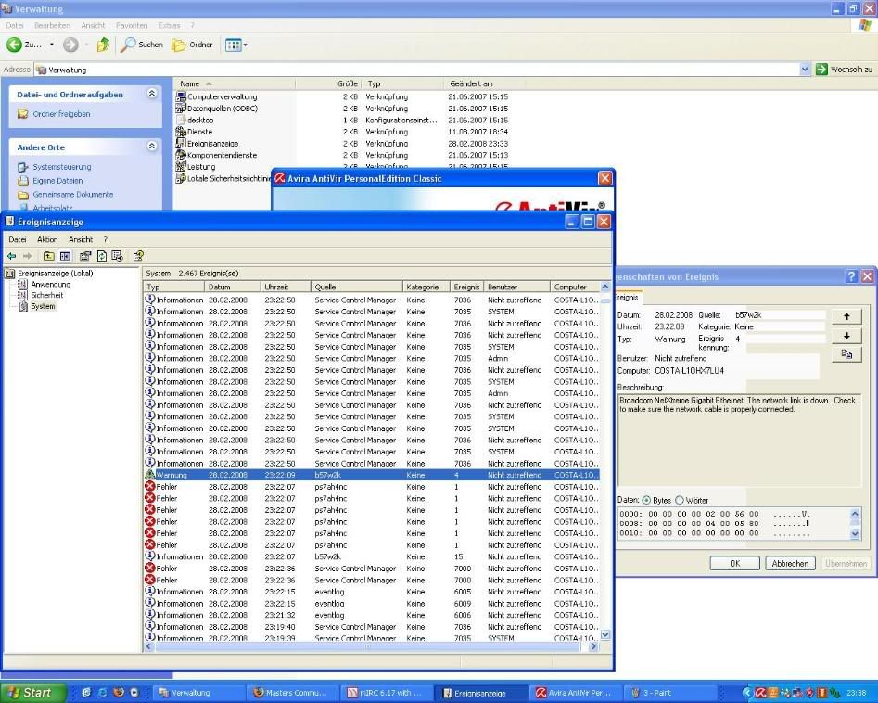Open the Back button history dropdown arrow
The height and width of the screenshot is (703, 878).
tap(52, 45)
